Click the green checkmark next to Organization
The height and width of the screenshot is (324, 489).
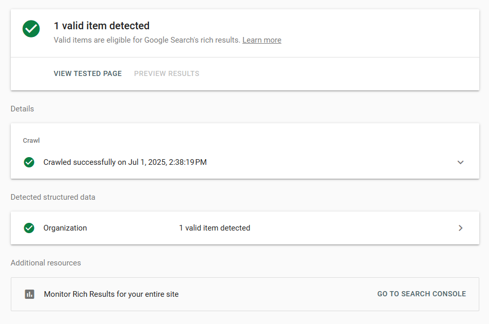29,228
